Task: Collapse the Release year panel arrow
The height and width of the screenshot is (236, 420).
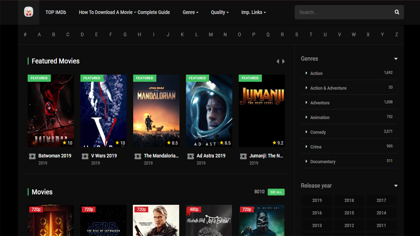Action: point(395,186)
